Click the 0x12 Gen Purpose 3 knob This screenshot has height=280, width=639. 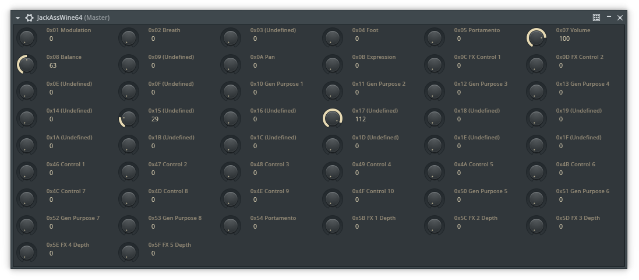435,92
